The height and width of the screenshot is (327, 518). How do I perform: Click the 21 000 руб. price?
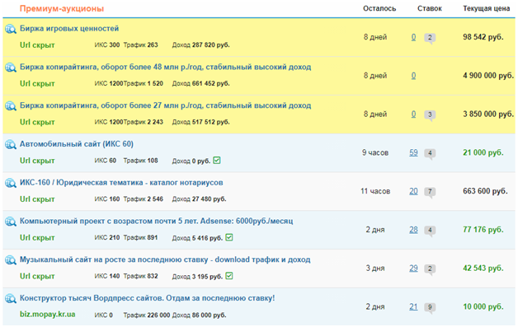coord(483,152)
